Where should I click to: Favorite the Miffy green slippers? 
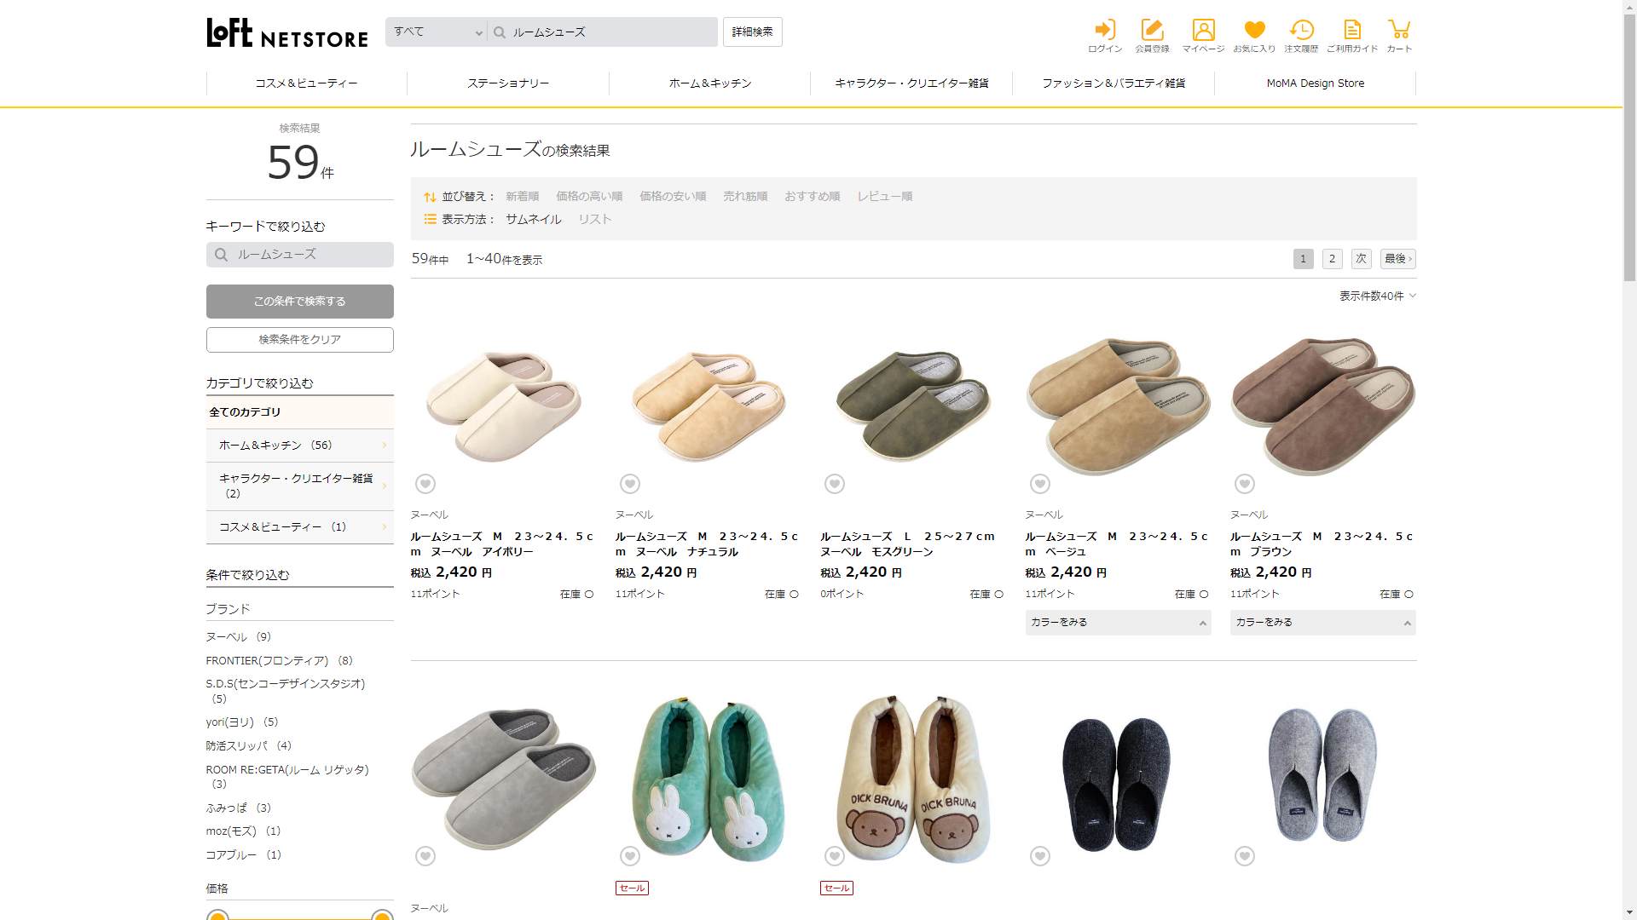pos(630,856)
